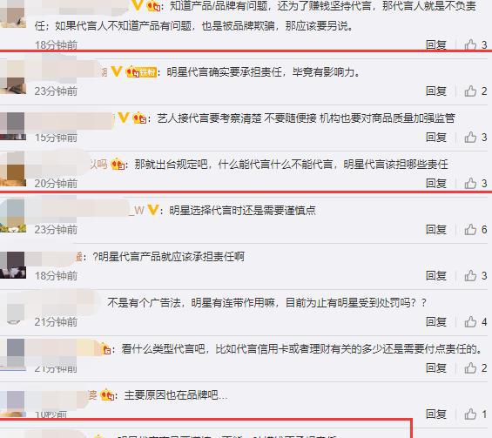Reply to the comment about 艺人接代言要考察清楚

click(436, 137)
